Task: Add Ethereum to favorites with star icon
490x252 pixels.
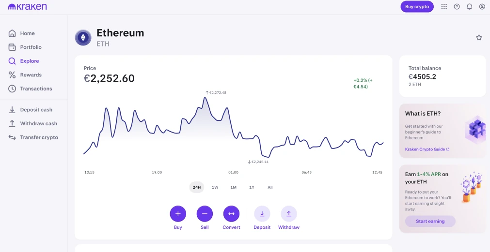Action: tap(479, 38)
